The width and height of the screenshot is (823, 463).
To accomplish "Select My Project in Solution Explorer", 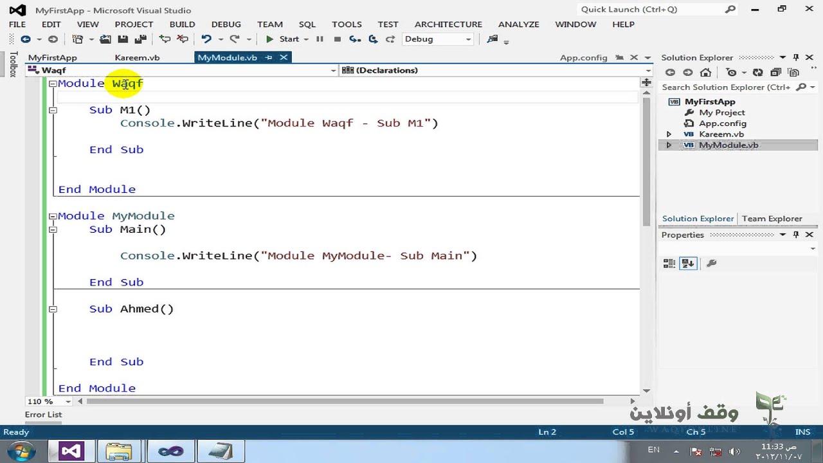I will point(721,113).
